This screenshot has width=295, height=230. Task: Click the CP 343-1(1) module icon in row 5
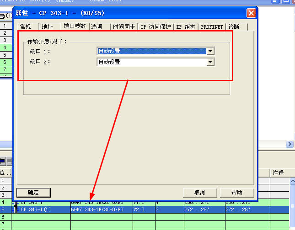(16, 210)
